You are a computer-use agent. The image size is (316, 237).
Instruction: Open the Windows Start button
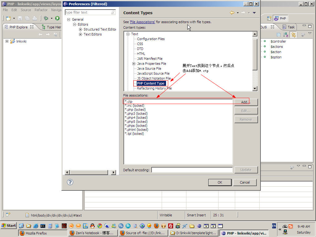pyautogui.click(x=8, y=226)
